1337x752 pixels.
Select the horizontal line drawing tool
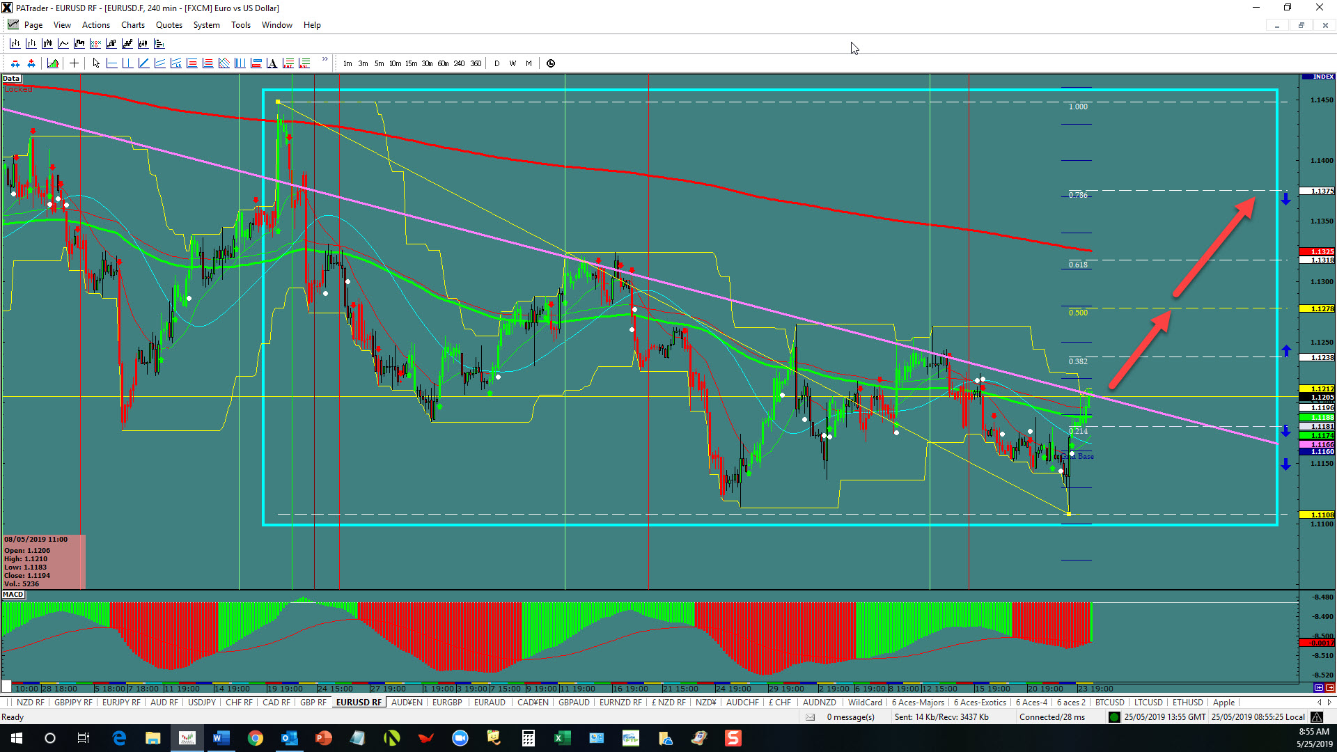click(x=111, y=63)
